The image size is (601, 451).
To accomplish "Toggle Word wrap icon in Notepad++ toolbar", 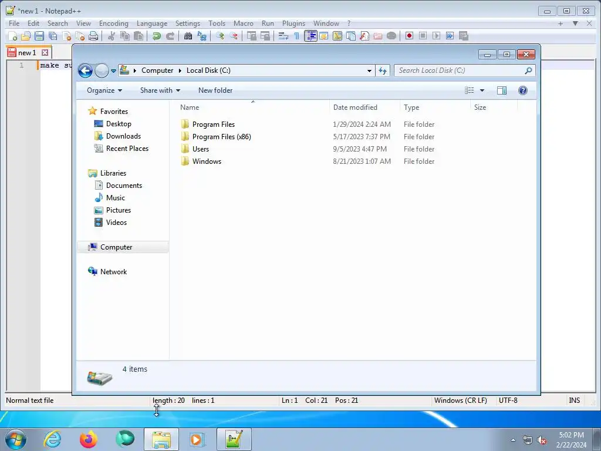I will click(x=283, y=36).
